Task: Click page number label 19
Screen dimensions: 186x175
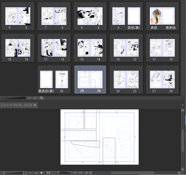Action: click(10, 59)
